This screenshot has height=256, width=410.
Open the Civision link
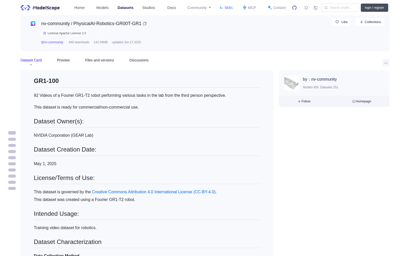[277, 8]
